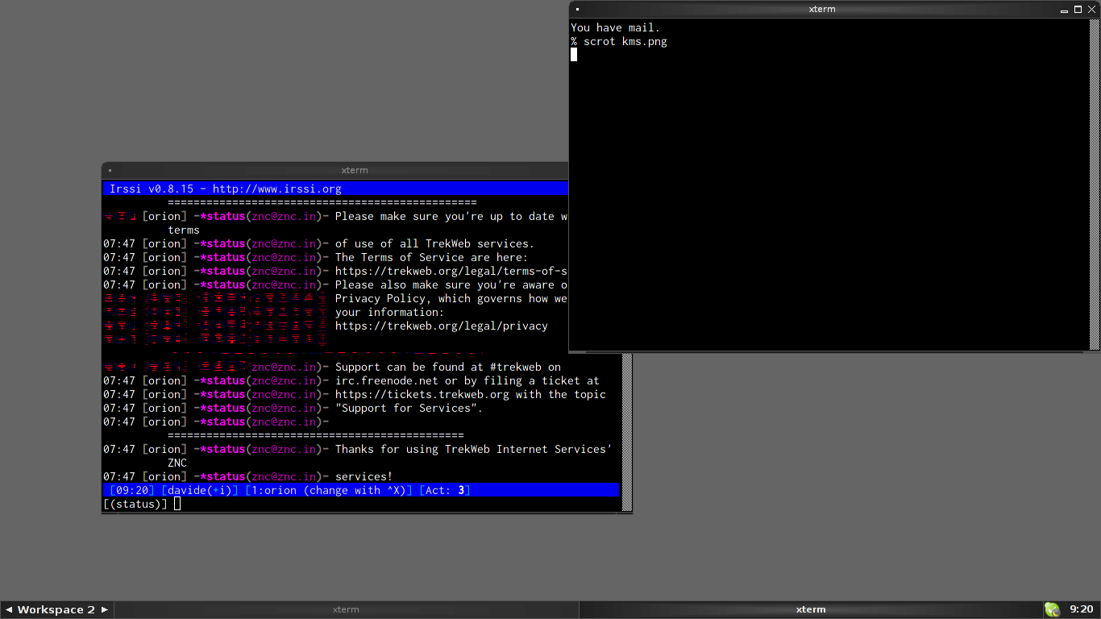The width and height of the screenshot is (1101, 619).
Task: Click the scrollbar of the Irssi terminal
Action: (626, 435)
